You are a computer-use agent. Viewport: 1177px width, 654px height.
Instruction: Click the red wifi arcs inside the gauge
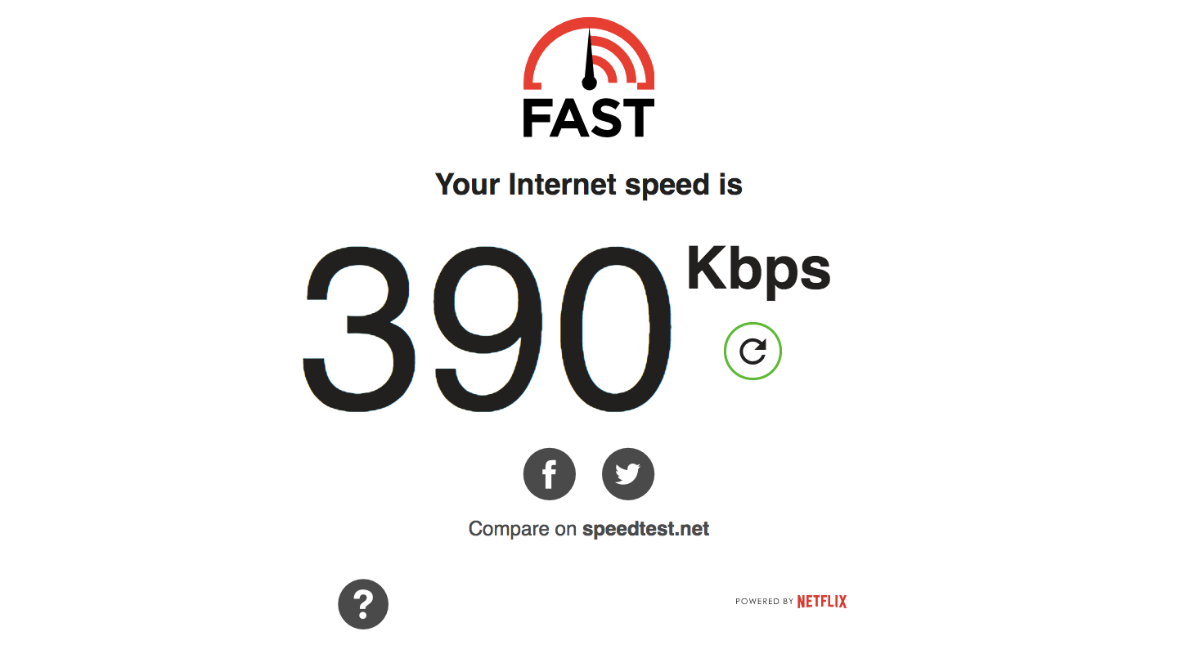pyautogui.click(x=613, y=61)
